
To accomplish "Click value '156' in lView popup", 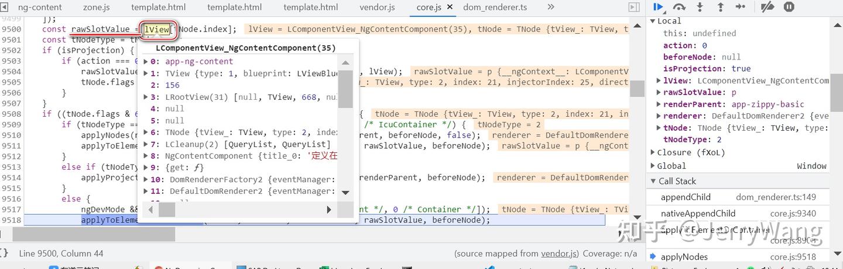I will [173, 85].
